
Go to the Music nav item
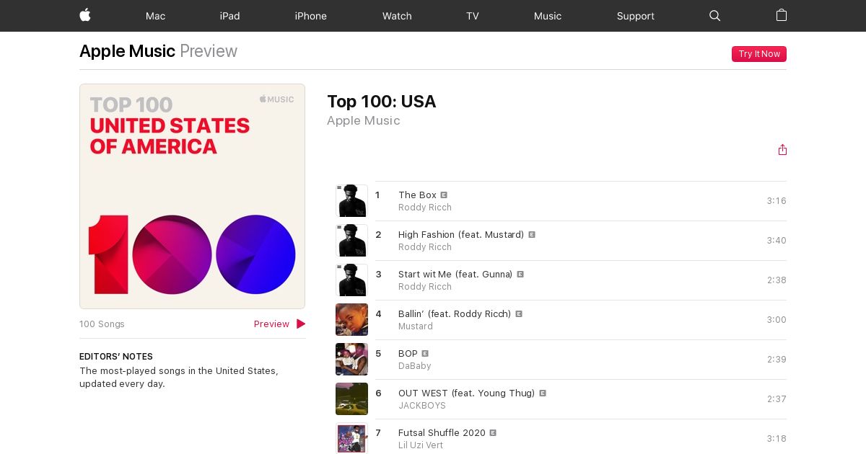point(548,16)
